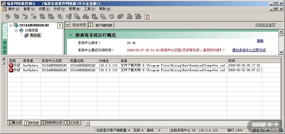Screen dimensions: 285x134
Task: Switch to the 病毒日志 tab, first bottom tab
Action: click(15, 123)
